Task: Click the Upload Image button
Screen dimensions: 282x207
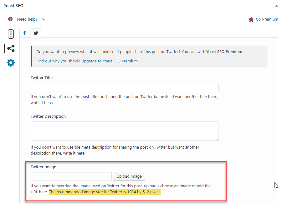Action: pyautogui.click(x=129, y=176)
